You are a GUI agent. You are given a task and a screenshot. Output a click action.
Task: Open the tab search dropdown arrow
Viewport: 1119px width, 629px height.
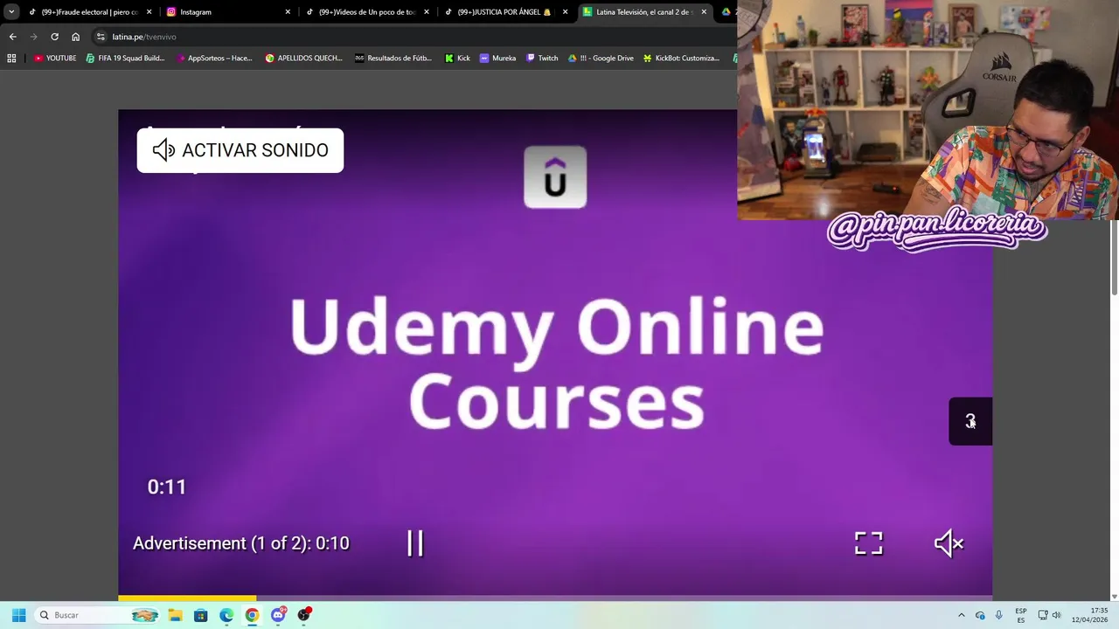[x=11, y=12]
